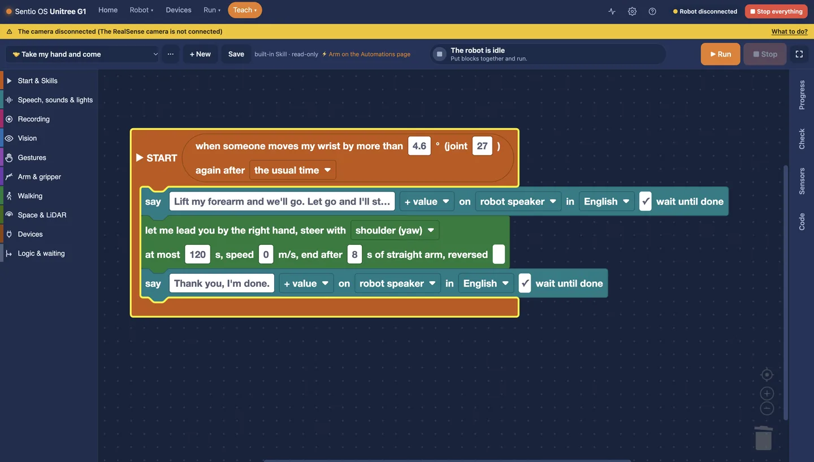Open the three-dot more options menu

click(x=170, y=54)
